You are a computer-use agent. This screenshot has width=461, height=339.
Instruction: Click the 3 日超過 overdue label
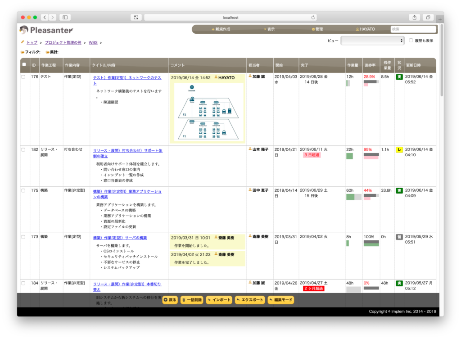click(x=312, y=155)
